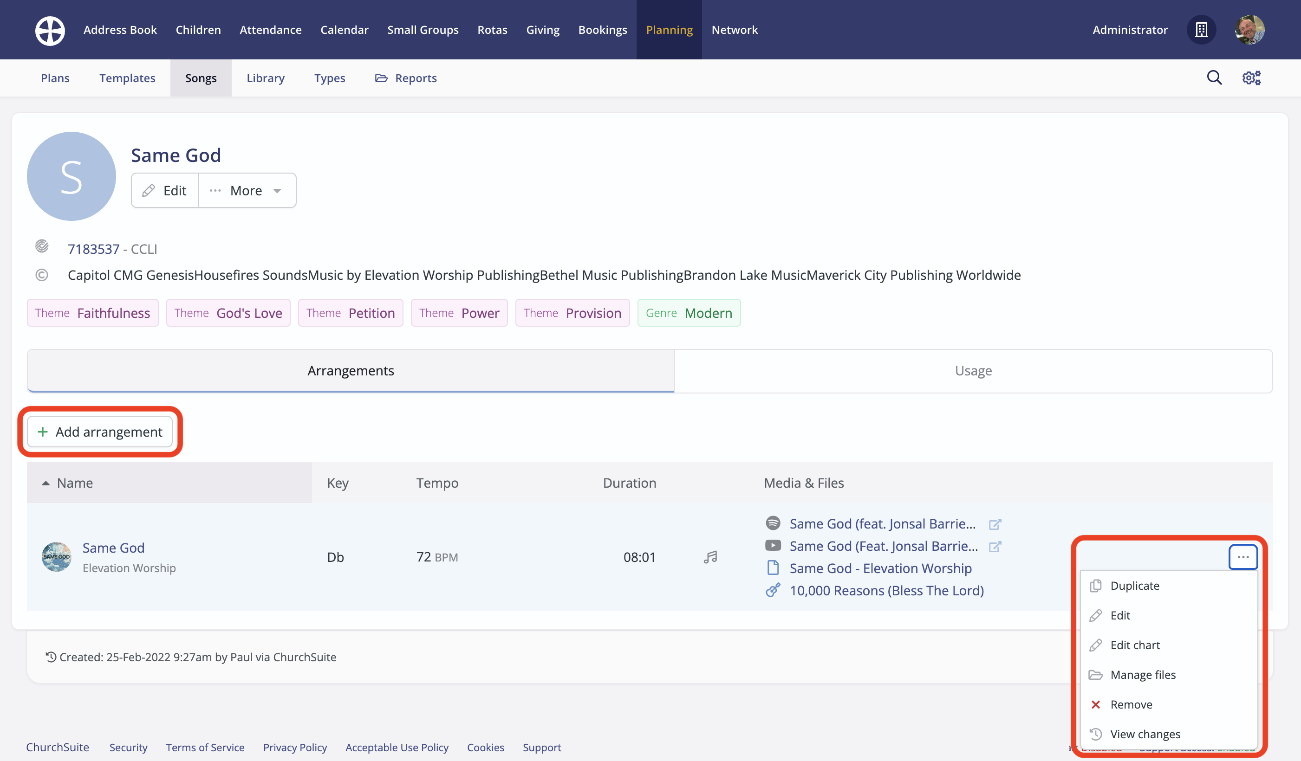
Task: Open the Library sub-navigation tab
Action: tap(266, 78)
